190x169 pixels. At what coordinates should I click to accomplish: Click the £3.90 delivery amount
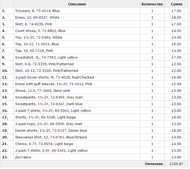[x=176, y=157]
